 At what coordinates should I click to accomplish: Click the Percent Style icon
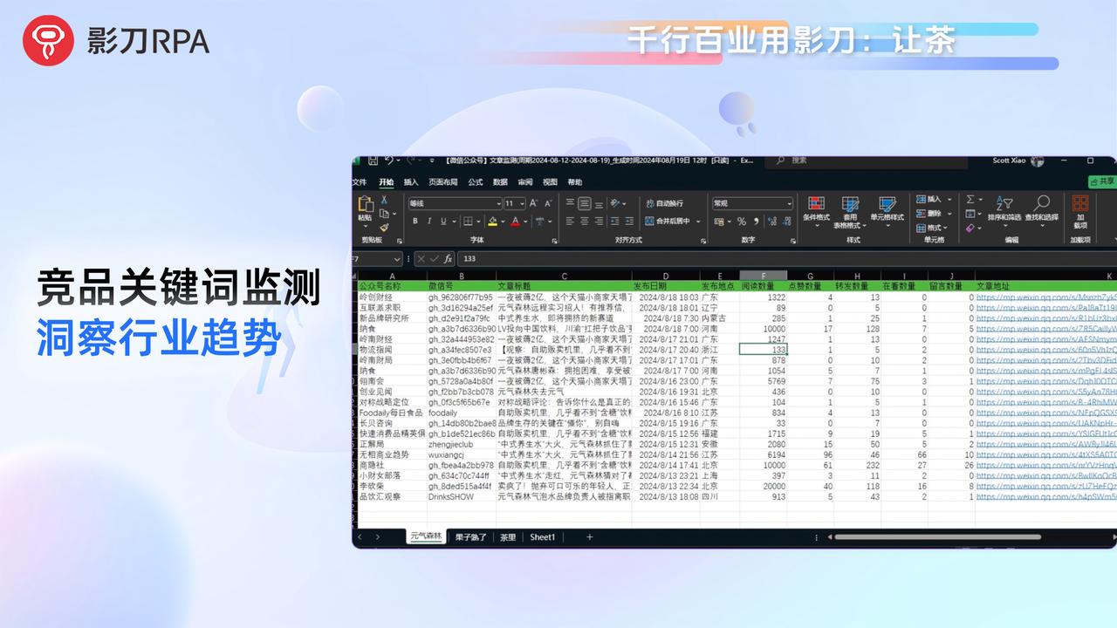742,222
